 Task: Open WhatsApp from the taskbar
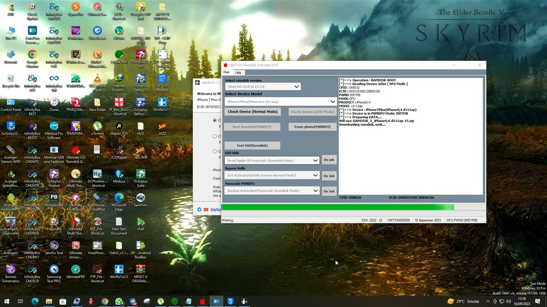pos(119,301)
